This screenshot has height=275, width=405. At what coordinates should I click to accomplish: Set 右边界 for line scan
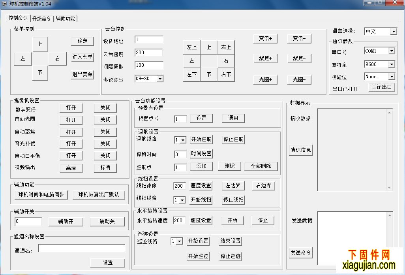[x=264, y=186]
